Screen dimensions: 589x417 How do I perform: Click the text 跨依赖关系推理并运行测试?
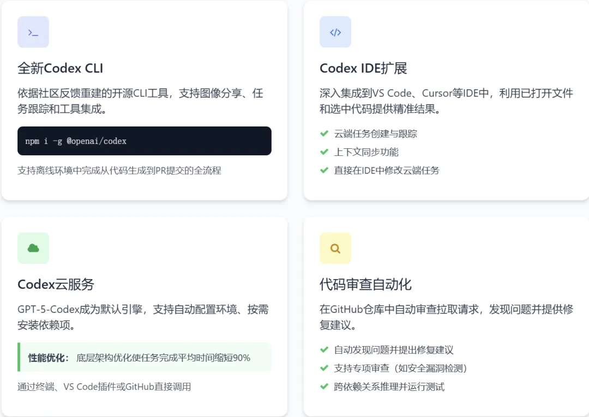[389, 386]
